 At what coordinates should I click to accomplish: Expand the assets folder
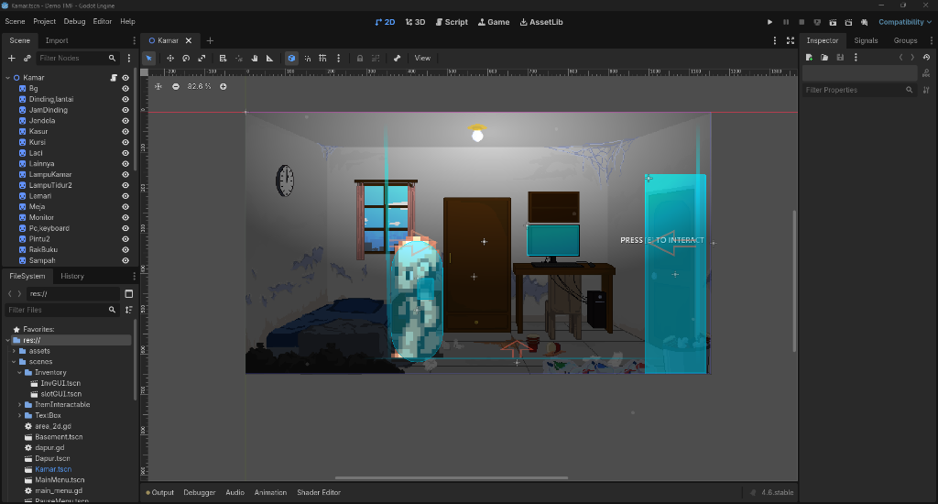(x=14, y=351)
